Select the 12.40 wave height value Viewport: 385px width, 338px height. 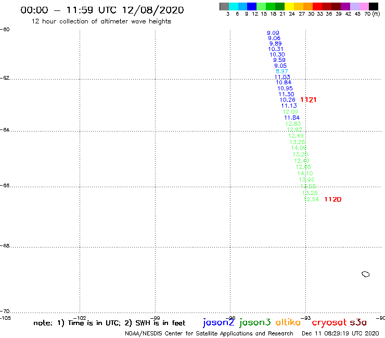tap(302, 161)
